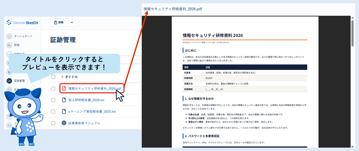This screenshot has width=359, height=151.
Task: Click the document heading 情報セキュリティ研修資料 2026
Action: coord(213,35)
